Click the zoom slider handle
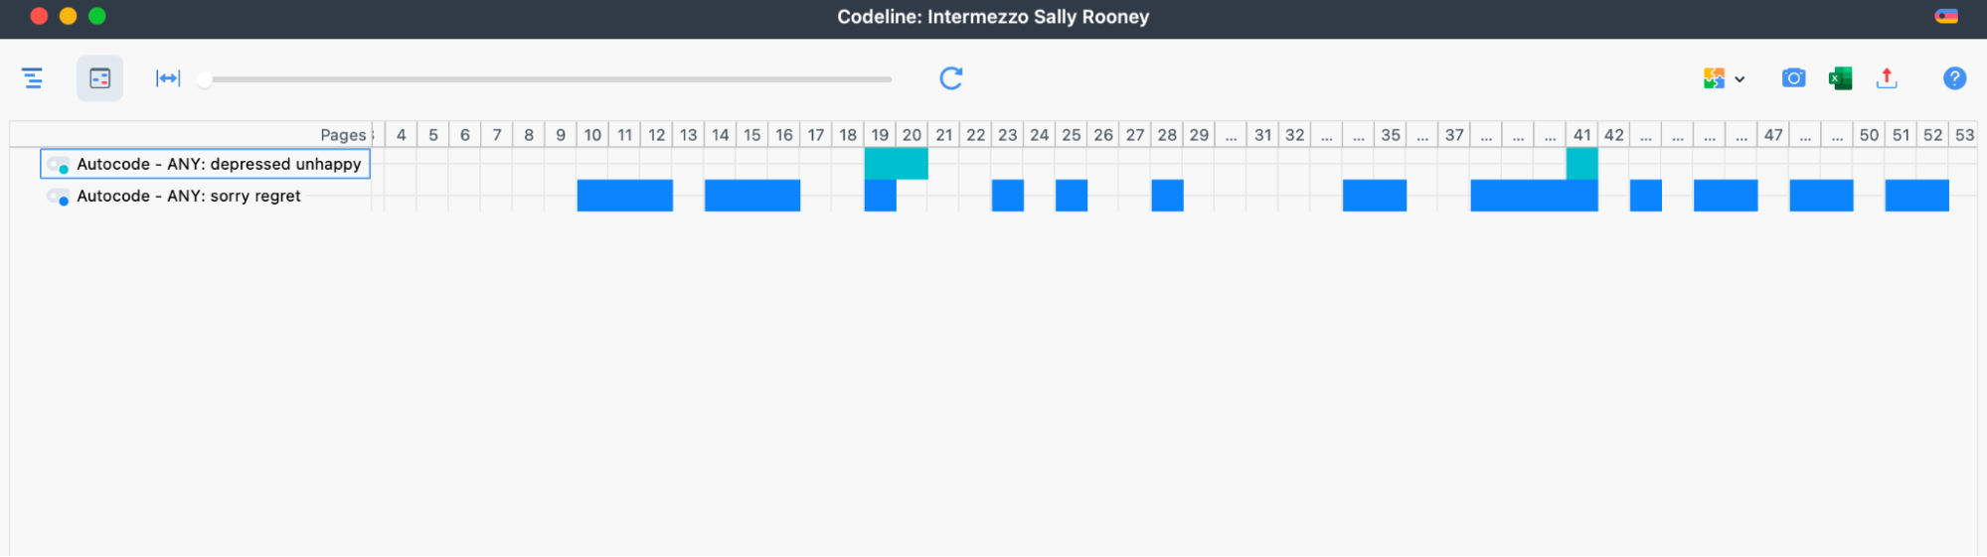The width and height of the screenshot is (1987, 557). click(204, 79)
